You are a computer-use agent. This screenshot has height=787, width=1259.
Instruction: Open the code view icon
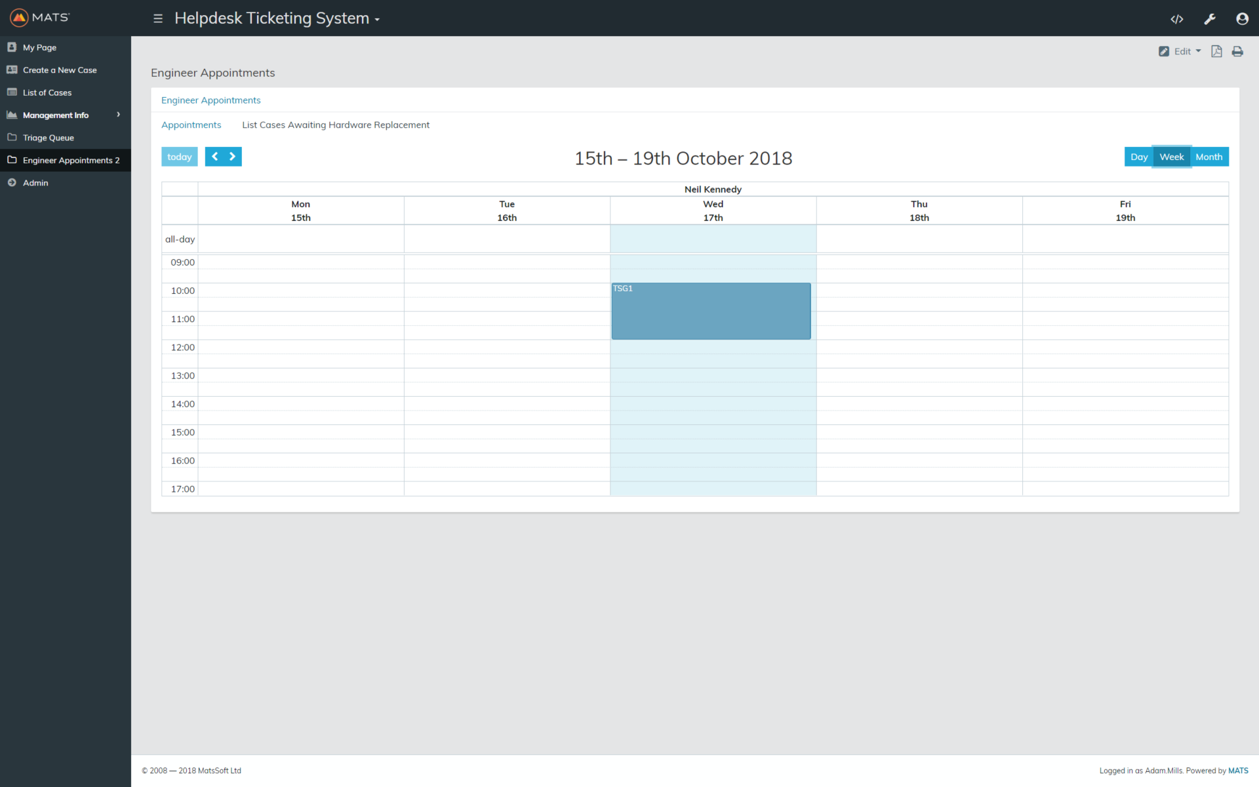[x=1176, y=19]
